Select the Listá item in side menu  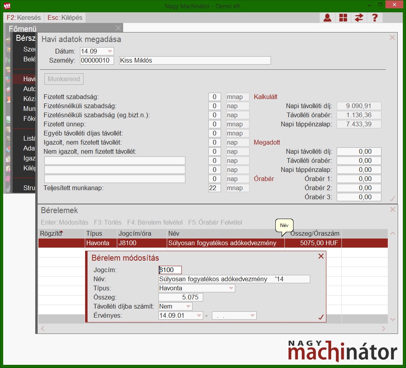[24, 138]
